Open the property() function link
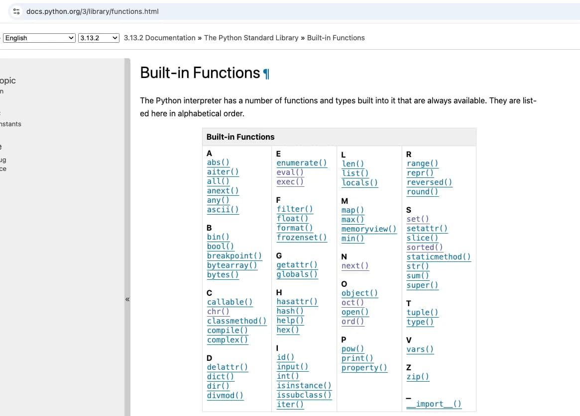Screen dimensions: 580x416 (364, 368)
